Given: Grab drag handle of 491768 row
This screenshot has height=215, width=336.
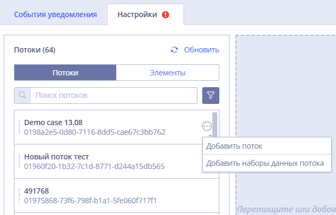Looking at the screenshot, I should tap(19, 196).
